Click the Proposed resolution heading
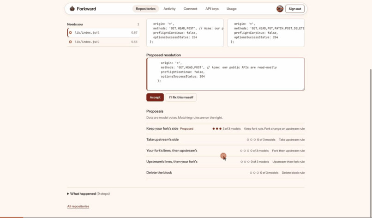 coord(163,55)
